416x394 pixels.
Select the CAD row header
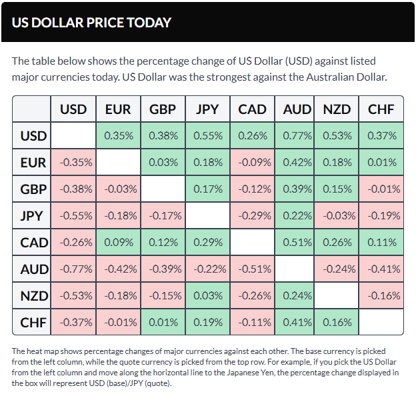click(x=33, y=242)
